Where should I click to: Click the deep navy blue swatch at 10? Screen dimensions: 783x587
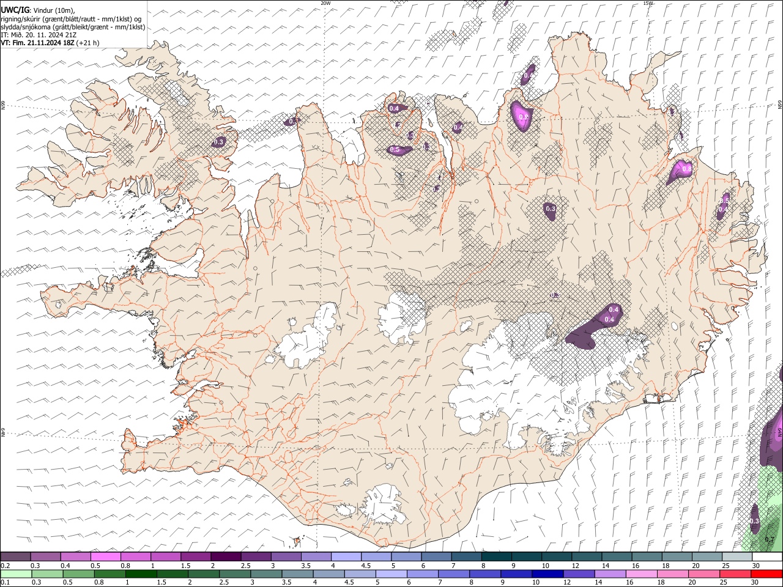click(x=547, y=574)
